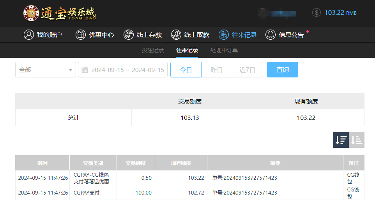Image resolution: width=375 pixels, height=200 pixels.
Task: Open the date range picker
Action: 123,70
